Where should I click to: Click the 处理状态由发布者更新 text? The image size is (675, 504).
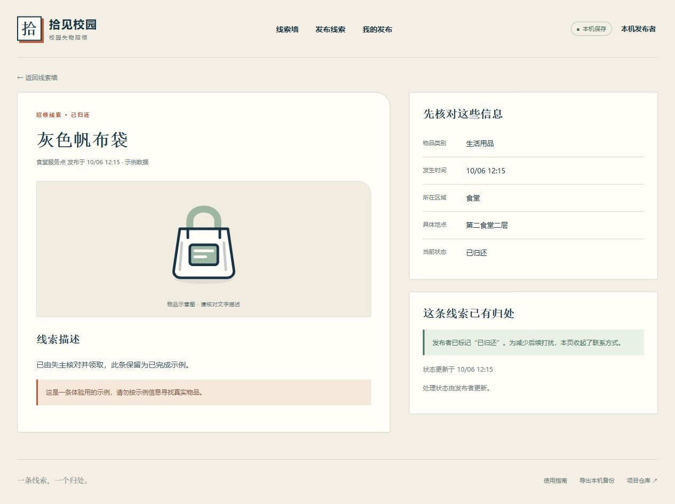pyautogui.click(x=456, y=388)
